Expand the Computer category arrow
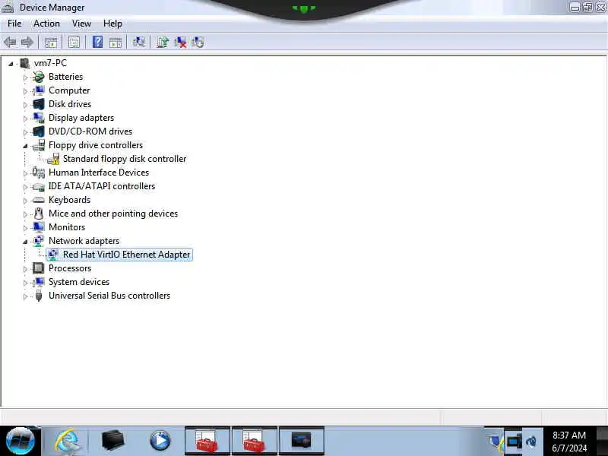 (25, 91)
